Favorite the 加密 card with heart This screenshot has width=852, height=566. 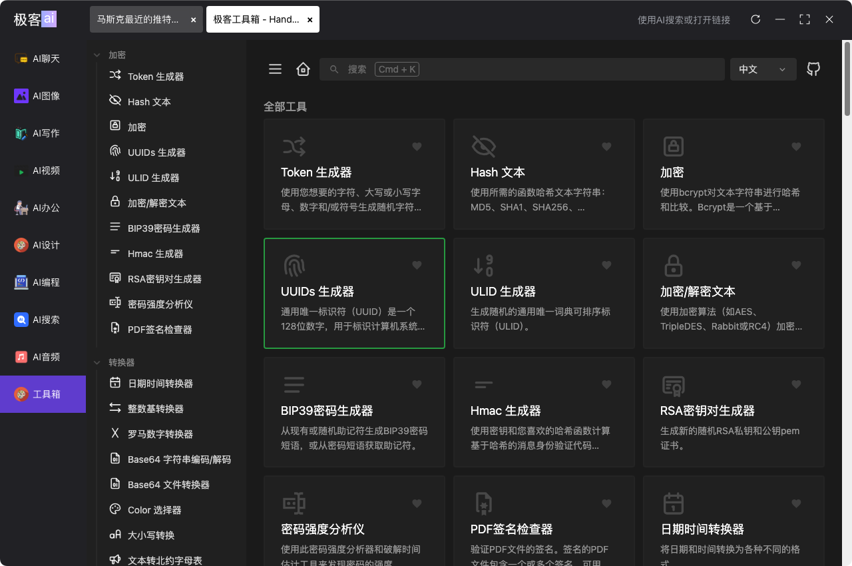coord(796,146)
